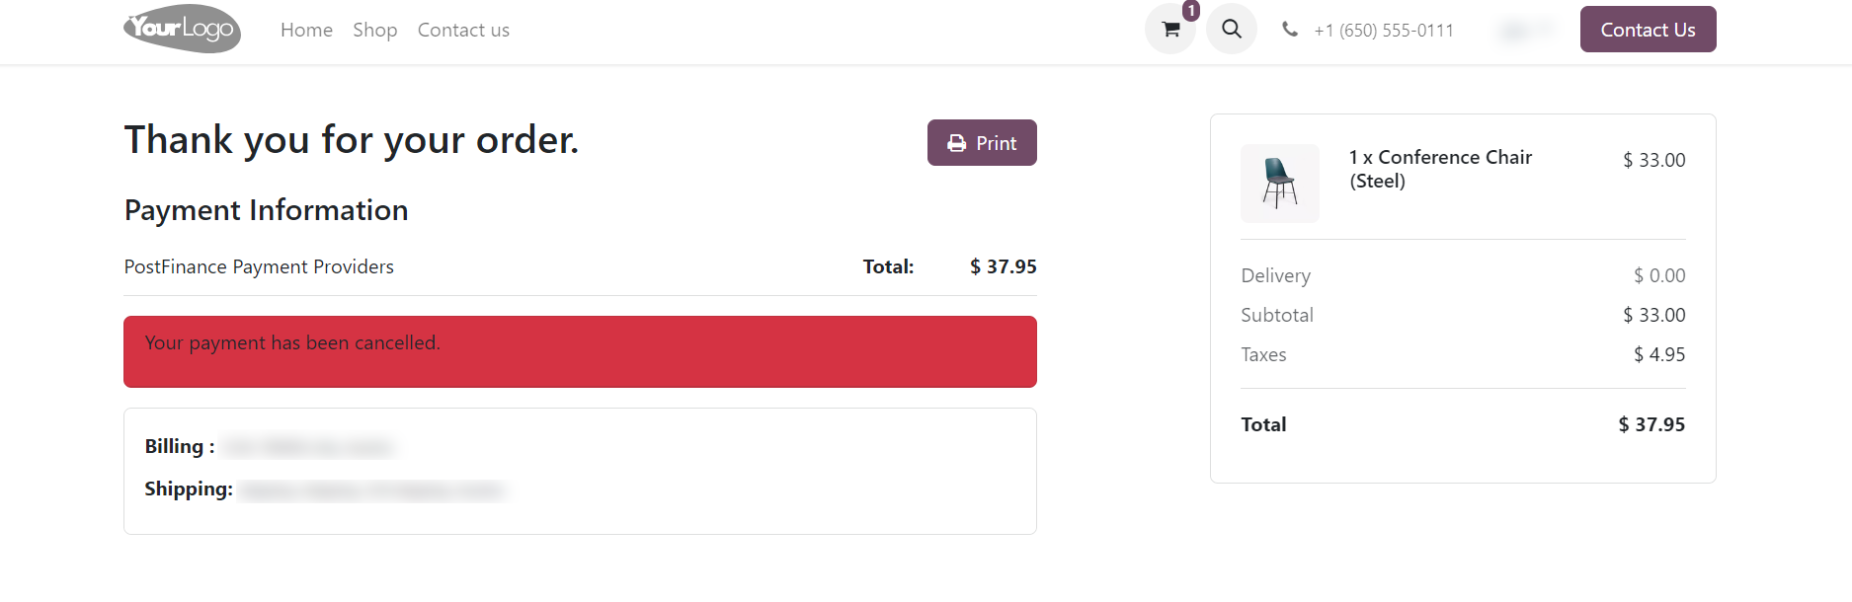Screen dimensions: 1852x602
Task: Click the printer icon on the Print button
Action: (955, 142)
